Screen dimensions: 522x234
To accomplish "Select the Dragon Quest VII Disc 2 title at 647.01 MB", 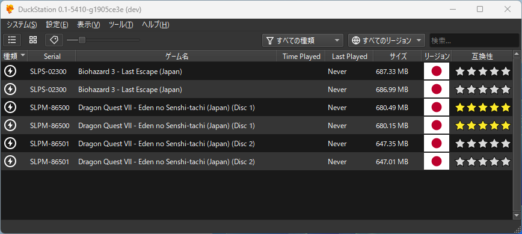I will (x=167, y=161).
